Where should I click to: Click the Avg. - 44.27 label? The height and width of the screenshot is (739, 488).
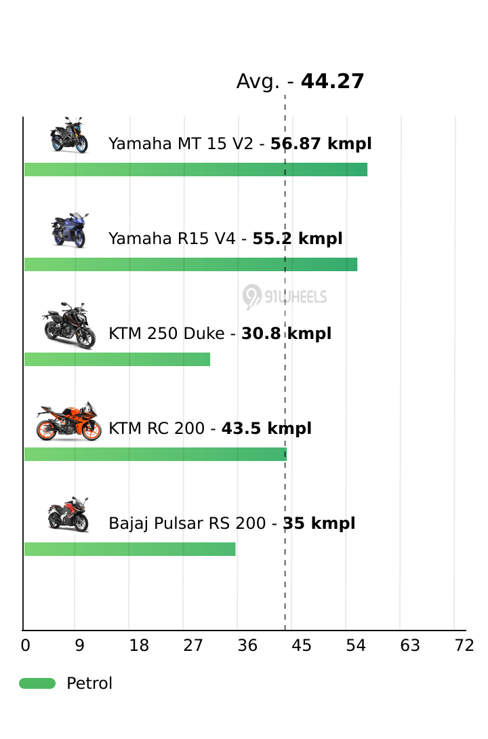(300, 81)
